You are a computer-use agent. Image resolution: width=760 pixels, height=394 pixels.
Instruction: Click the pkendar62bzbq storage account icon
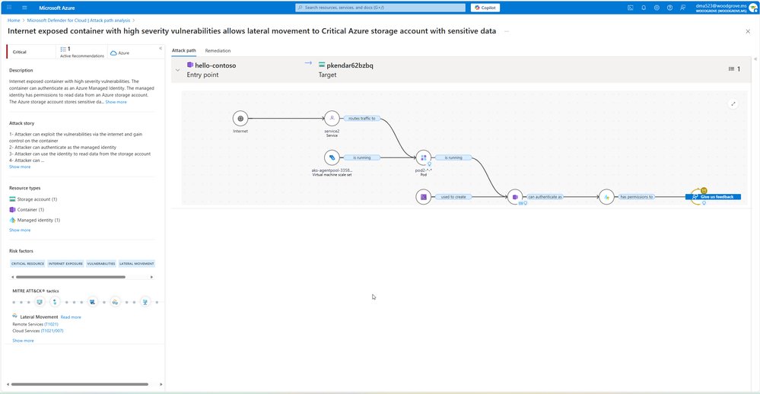(x=321, y=65)
